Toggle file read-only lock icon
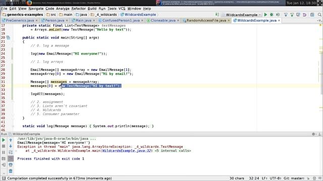 click(x=308, y=178)
